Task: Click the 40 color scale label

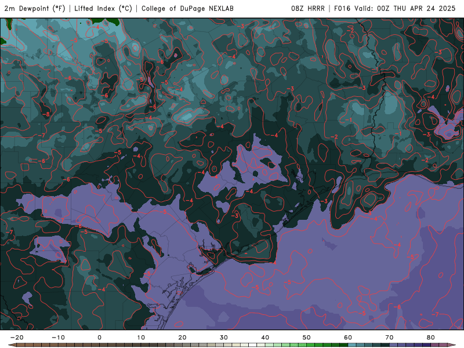Action: pos(265,338)
